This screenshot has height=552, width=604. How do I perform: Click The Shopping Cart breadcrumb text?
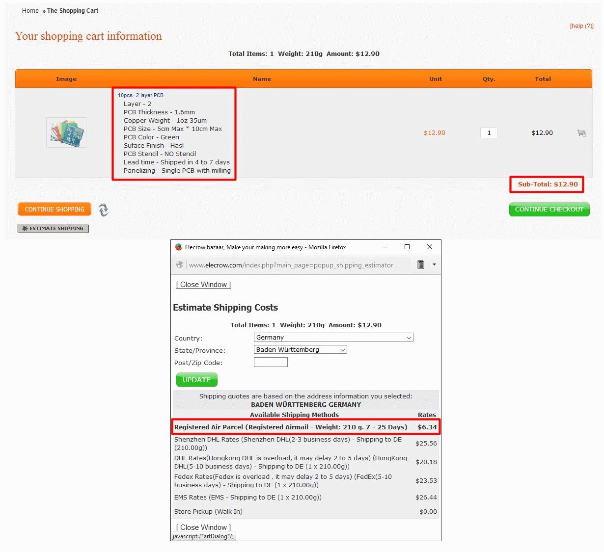tap(73, 10)
